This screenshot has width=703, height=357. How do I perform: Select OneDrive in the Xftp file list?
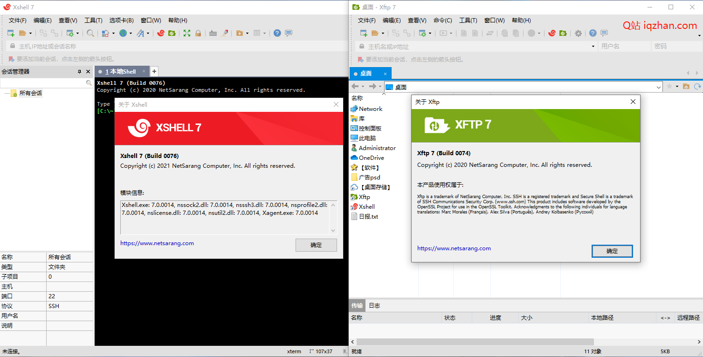pyautogui.click(x=367, y=158)
